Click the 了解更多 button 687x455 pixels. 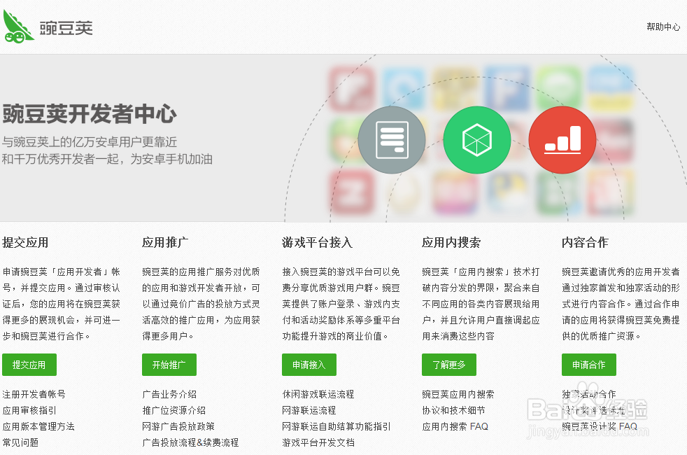pyautogui.click(x=449, y=365)
